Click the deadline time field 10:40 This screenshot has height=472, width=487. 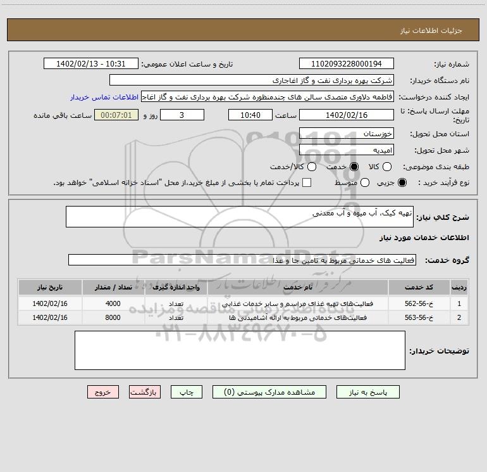pos(250,115)
